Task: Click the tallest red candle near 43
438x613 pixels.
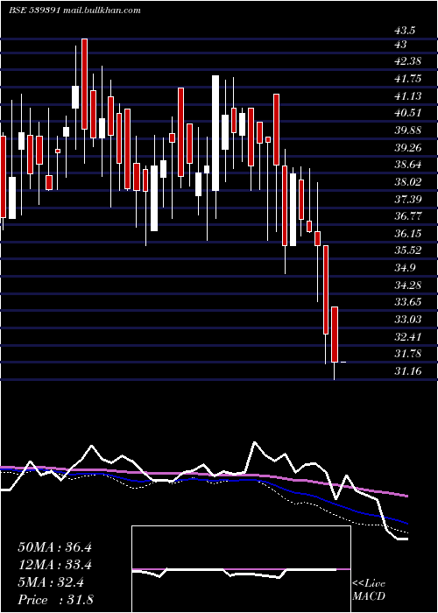Action: tap(84, 84)
